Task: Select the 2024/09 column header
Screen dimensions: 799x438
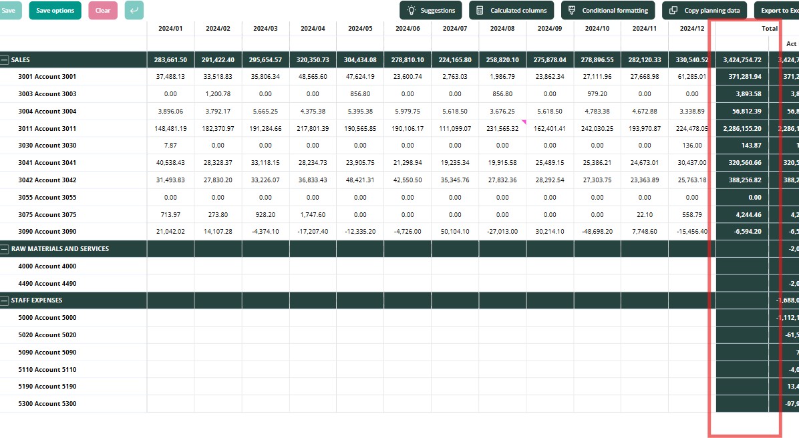Action: [549, 29]
